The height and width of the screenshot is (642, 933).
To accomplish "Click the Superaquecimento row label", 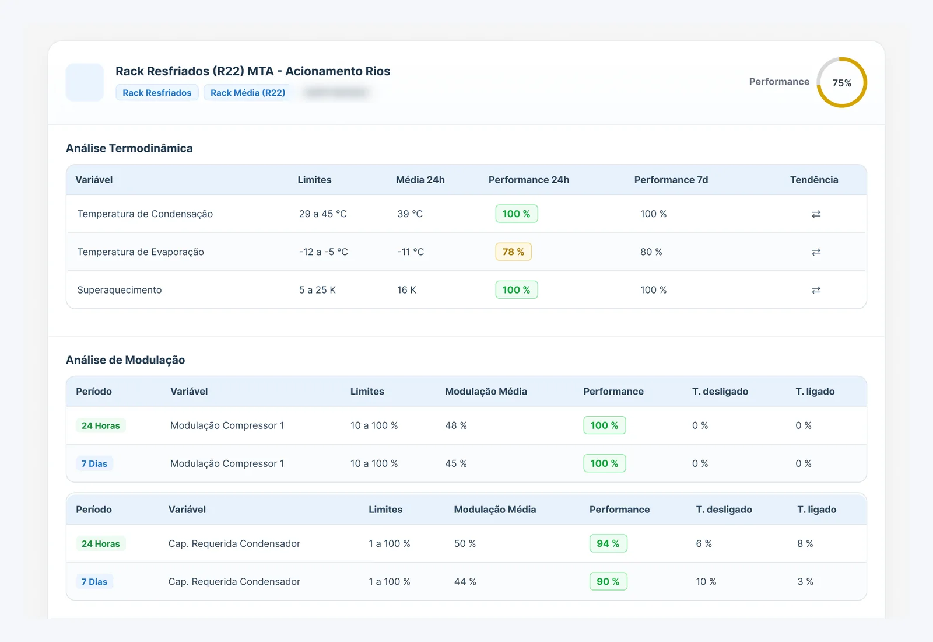I will point(120,290).
